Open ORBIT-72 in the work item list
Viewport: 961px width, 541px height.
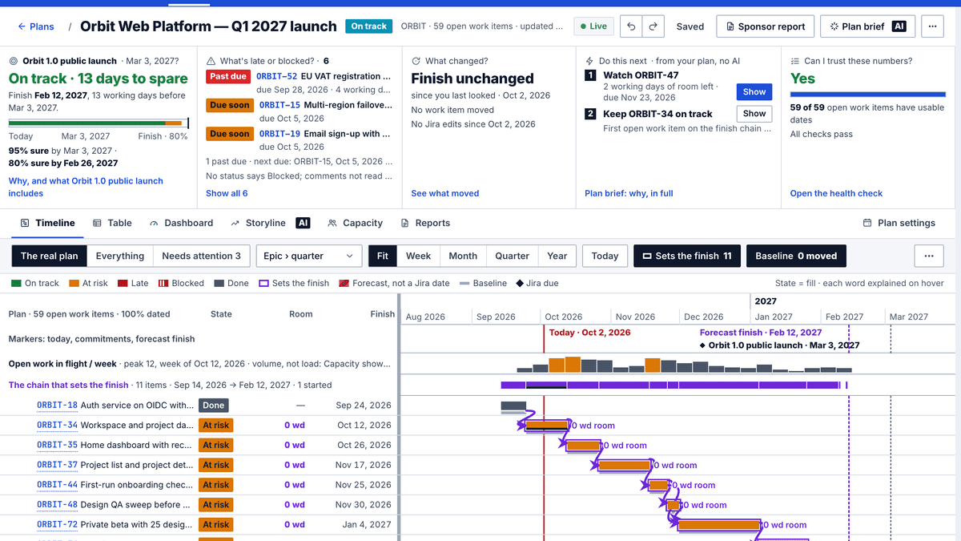pos(57,525)
